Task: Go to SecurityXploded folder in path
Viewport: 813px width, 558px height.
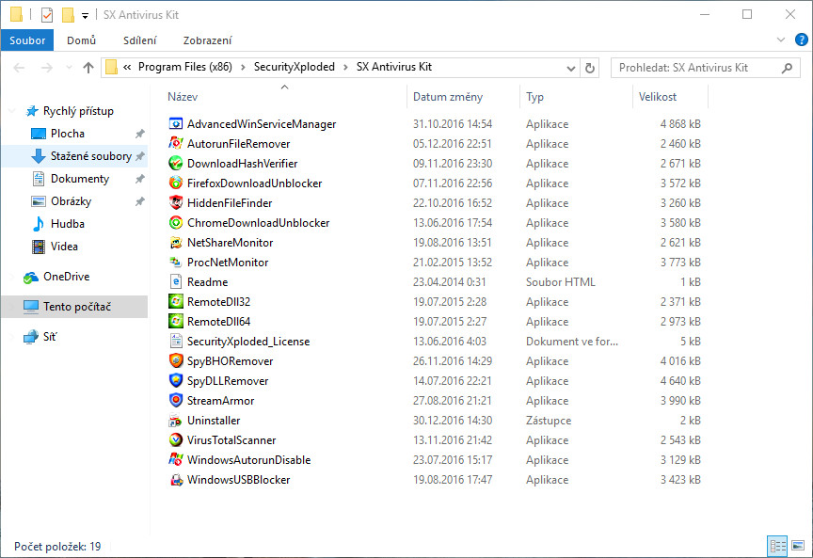Action: tap(294, 67)
